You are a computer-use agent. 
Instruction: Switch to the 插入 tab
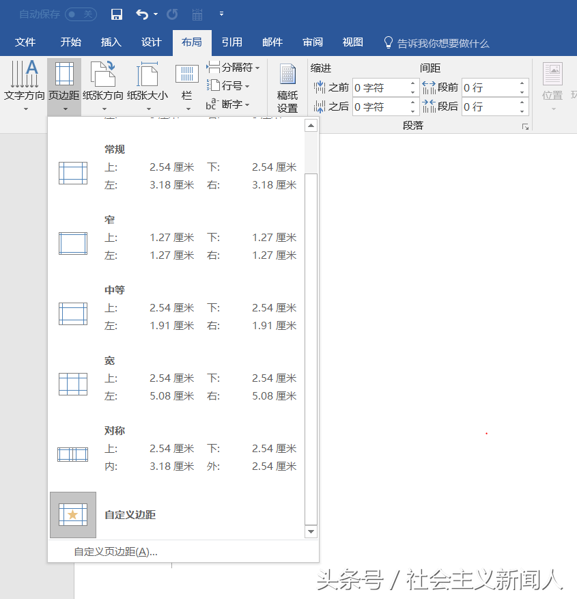pyautogui.click(x=111, y=42)
